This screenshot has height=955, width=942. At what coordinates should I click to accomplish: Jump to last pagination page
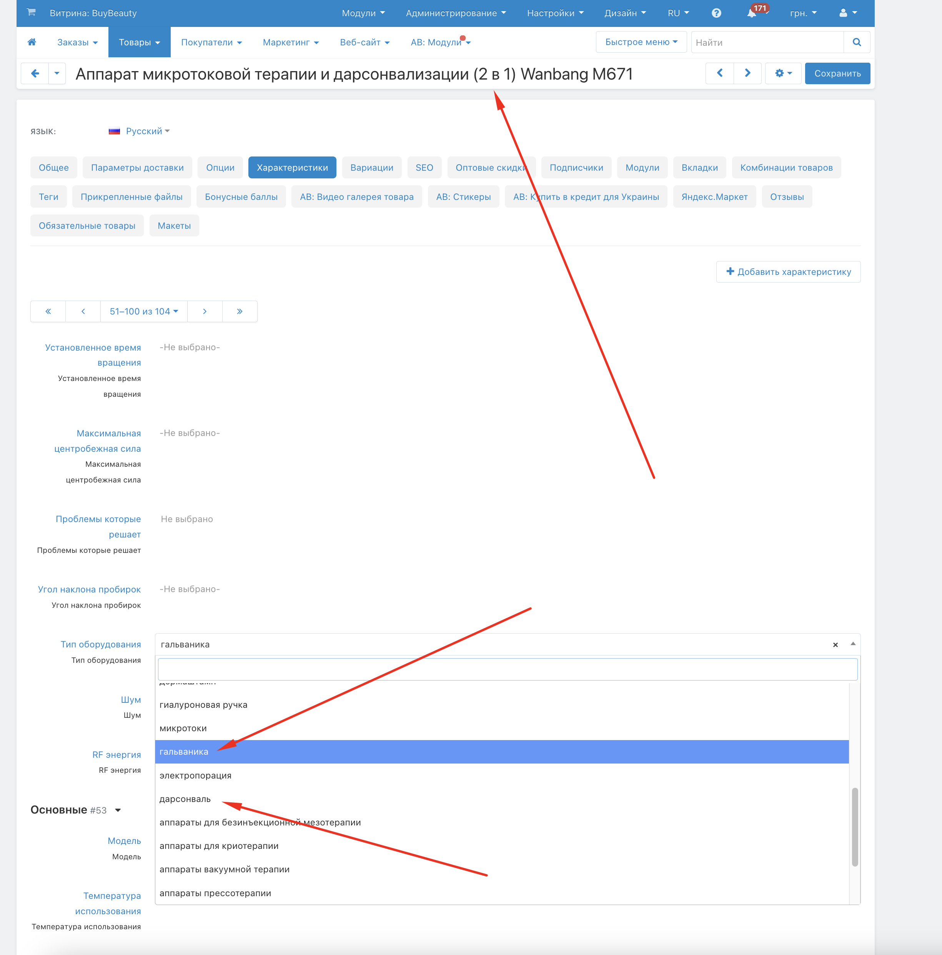[240, 311]
